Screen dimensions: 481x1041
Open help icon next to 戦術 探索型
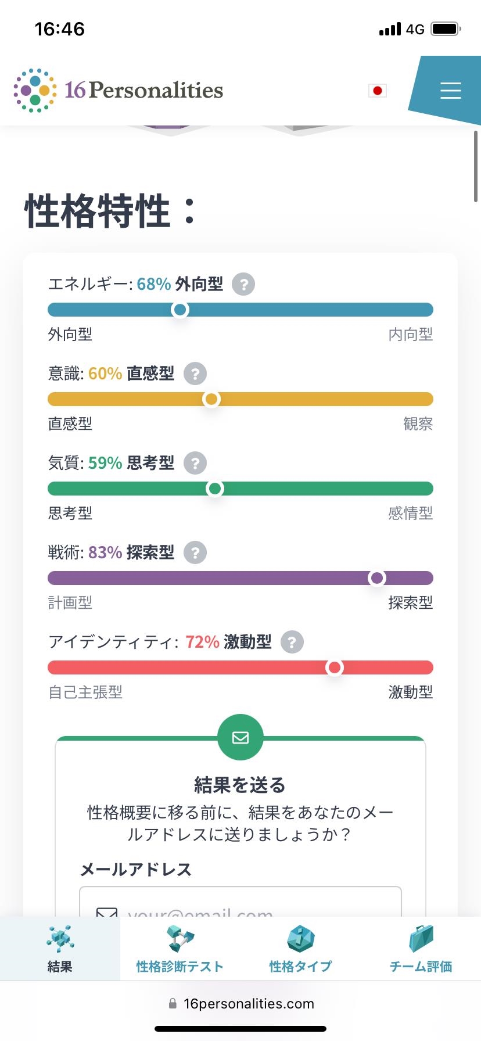click(195, 552)
